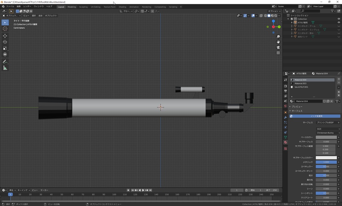This screenshot has height=206, width=342.
Task: Open the Render properties tab
Action: [286, 86]
